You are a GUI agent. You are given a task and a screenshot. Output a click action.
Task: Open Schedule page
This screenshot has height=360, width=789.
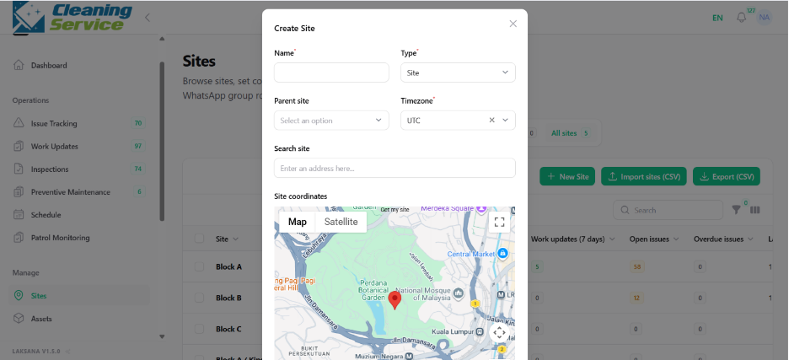[46, 215]
